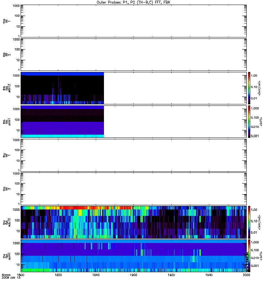This screenshot has width=267, height=285.
Task: Click the 0.10 tick on thc edc12 color bar
Action: pos(254,221)
